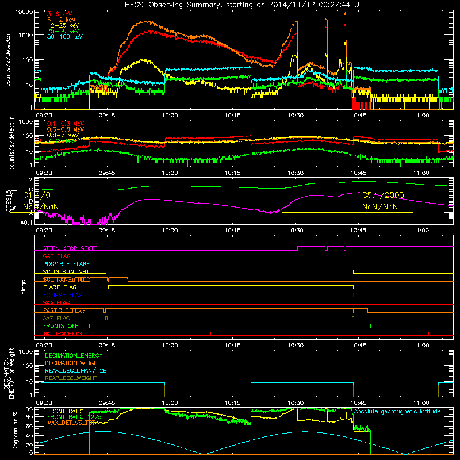Click the Degrees or % axis title
Viewport: 460px width, 460px height.
click(15, 431)
